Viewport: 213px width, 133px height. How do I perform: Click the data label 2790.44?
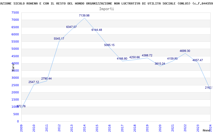46,78
